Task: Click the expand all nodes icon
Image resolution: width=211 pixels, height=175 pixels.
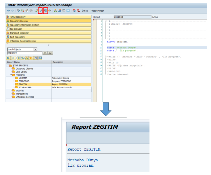Action: pyautogui.click(x=18, y=58)
